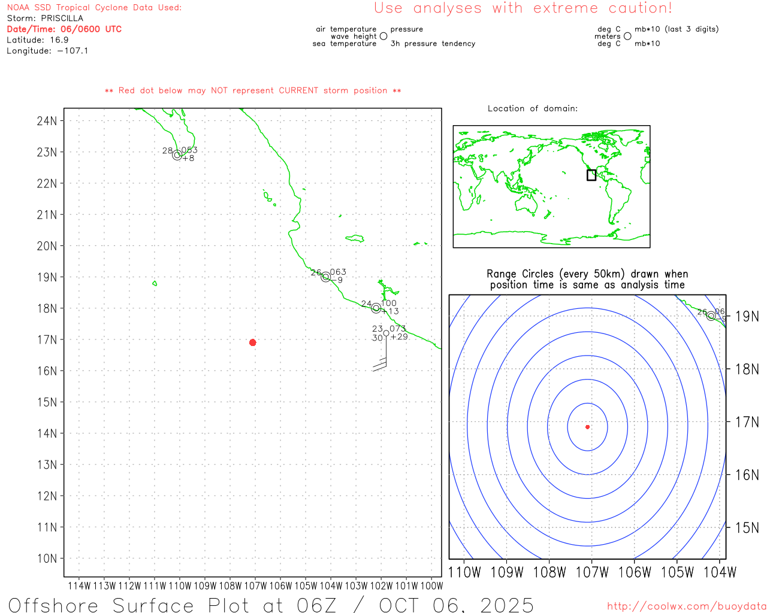
Task: Click the '30' sea temperature reading
Action: [x=377, y=338]
